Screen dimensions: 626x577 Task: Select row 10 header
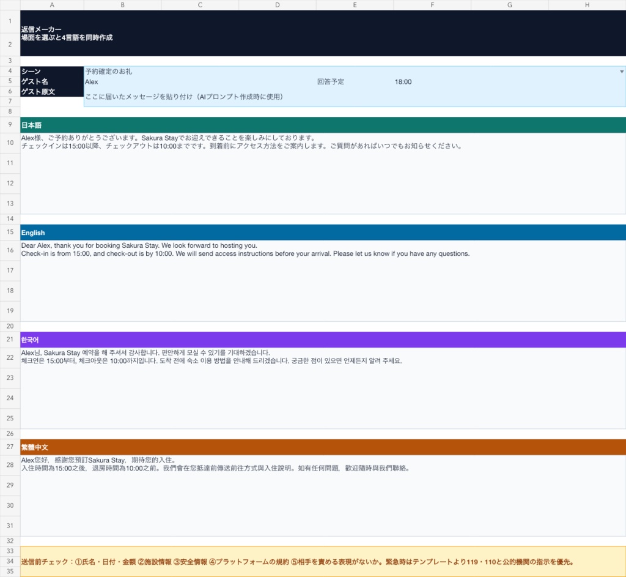click(10, 143)
